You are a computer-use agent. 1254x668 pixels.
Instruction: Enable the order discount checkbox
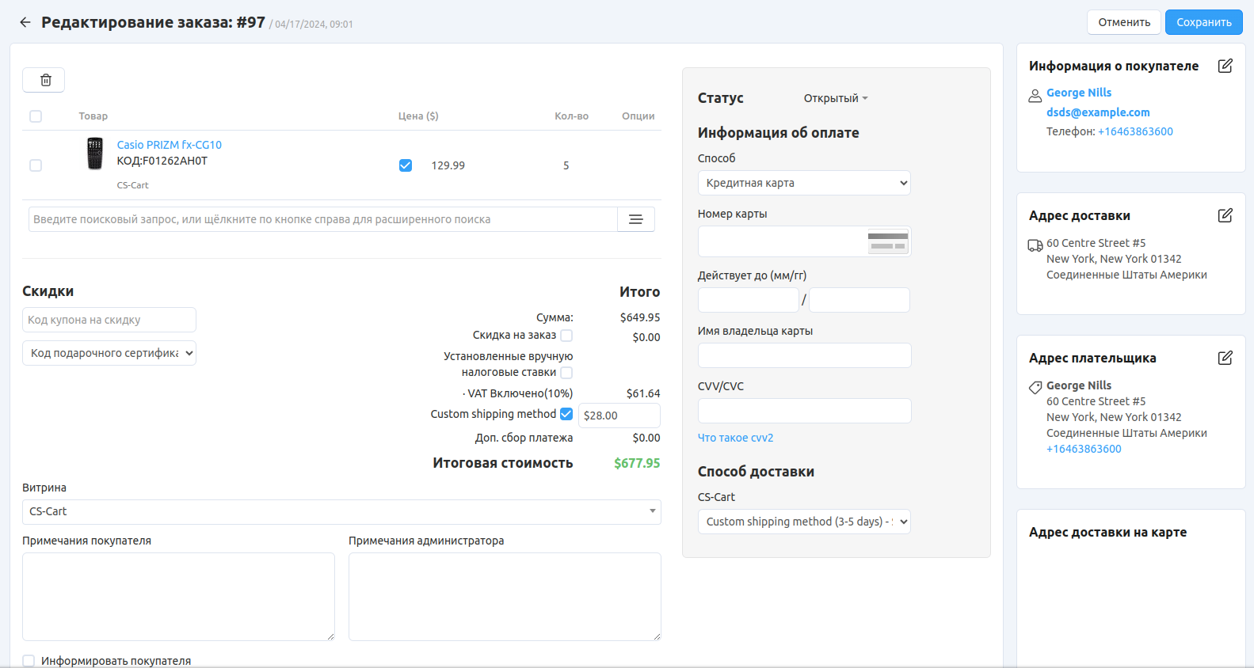[566, 336]
